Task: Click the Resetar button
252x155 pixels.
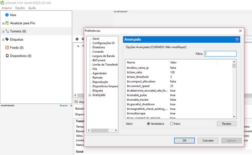Action: pyautogui.click(x=226, y=123)
